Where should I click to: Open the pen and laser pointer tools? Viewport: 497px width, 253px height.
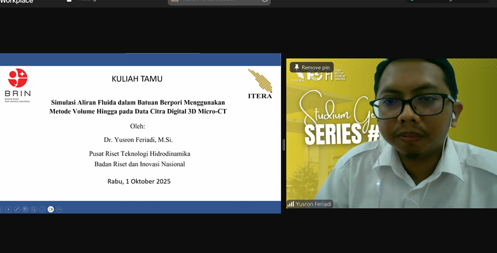point(17,209)
